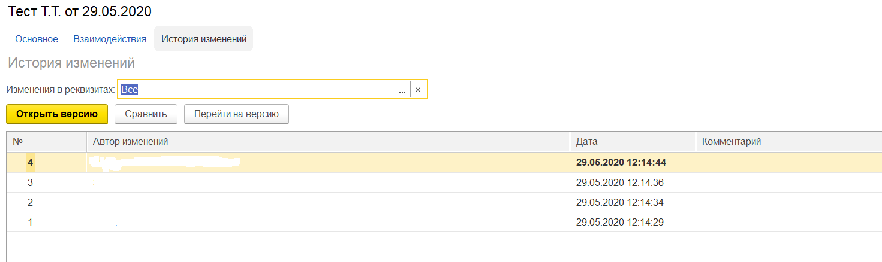
Task: Clear the 'Изменения в реквизитах' field
Action: pos(418,90)
